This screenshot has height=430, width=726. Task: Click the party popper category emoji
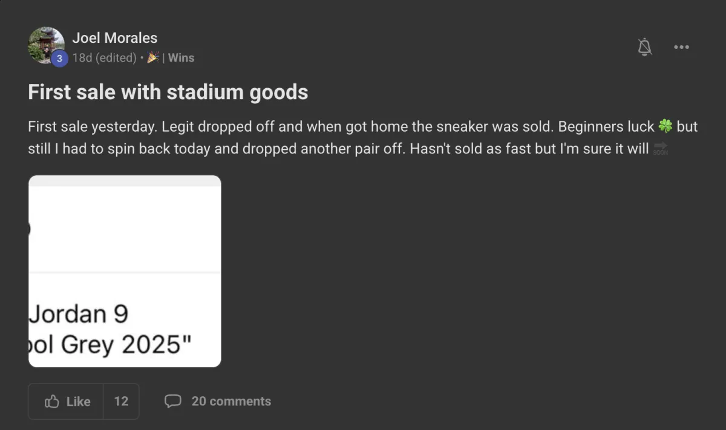pos(153,57)
